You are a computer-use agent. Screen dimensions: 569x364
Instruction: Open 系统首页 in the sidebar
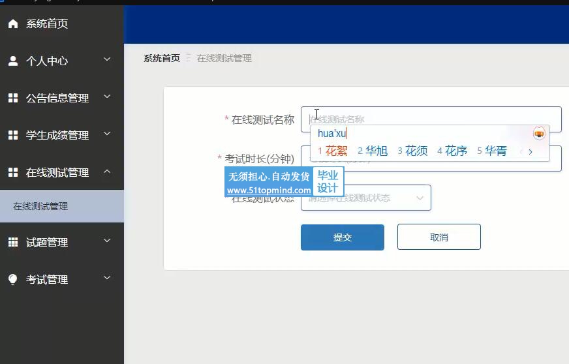46,24
